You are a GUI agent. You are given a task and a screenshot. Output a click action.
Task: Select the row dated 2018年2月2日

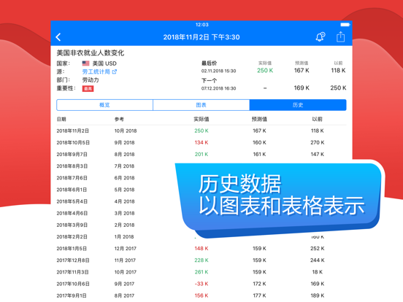coord(201,237)
